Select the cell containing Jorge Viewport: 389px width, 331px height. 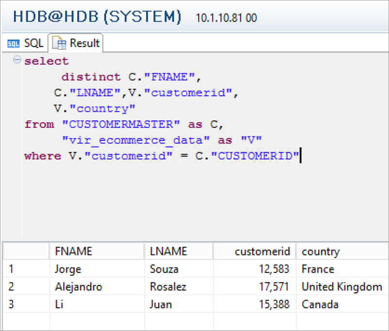tap(97, 269)
